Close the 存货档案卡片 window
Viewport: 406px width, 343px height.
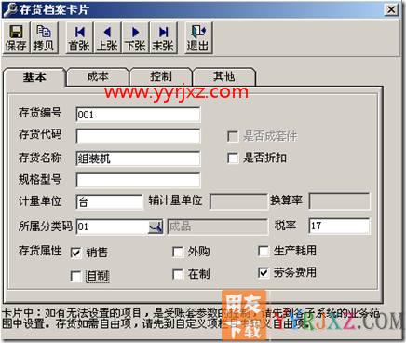click(x=391, y=9)
